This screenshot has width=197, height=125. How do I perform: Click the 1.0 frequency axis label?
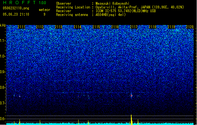point(3,56)
